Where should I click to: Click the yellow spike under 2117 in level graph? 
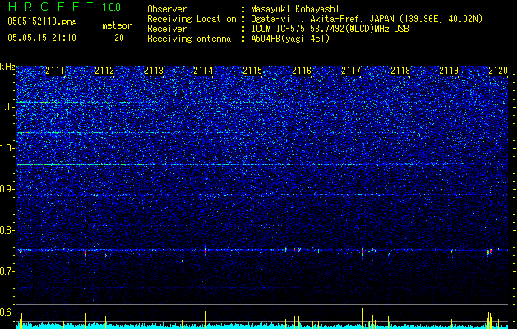pos(362,318)
